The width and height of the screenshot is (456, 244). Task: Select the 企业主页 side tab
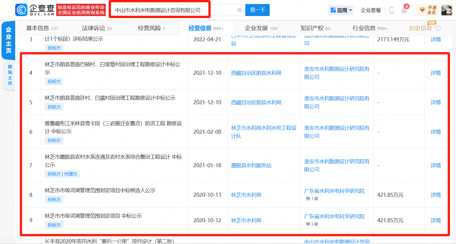[9, 40]
